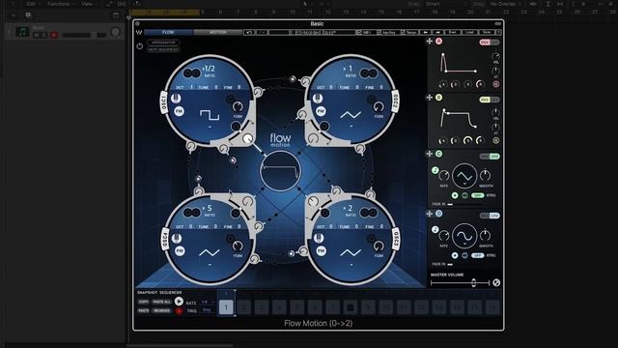
Task: Toggle the OSC4 FM button
Action: (180, 251)
